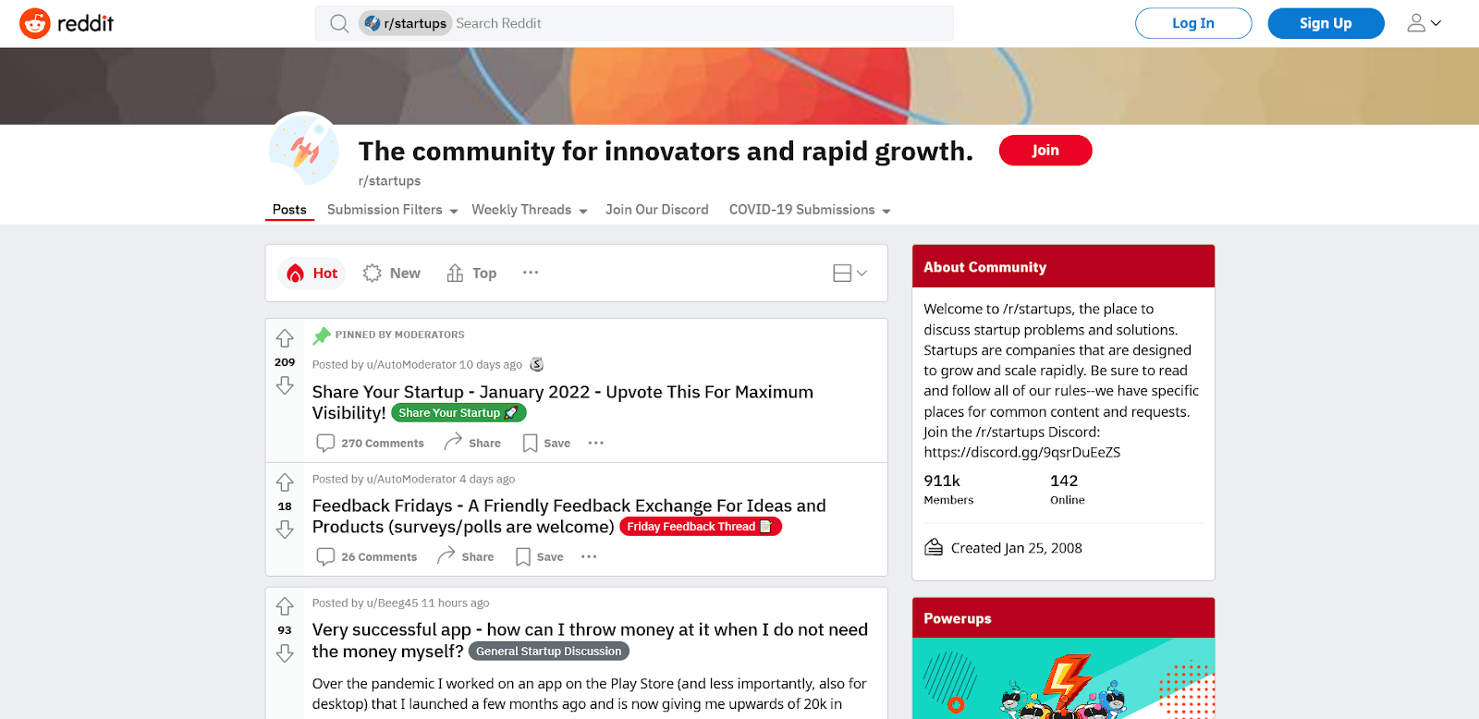Open u/Beeg45 user profile
1479x719 pixels.
[x=393, y=603]
